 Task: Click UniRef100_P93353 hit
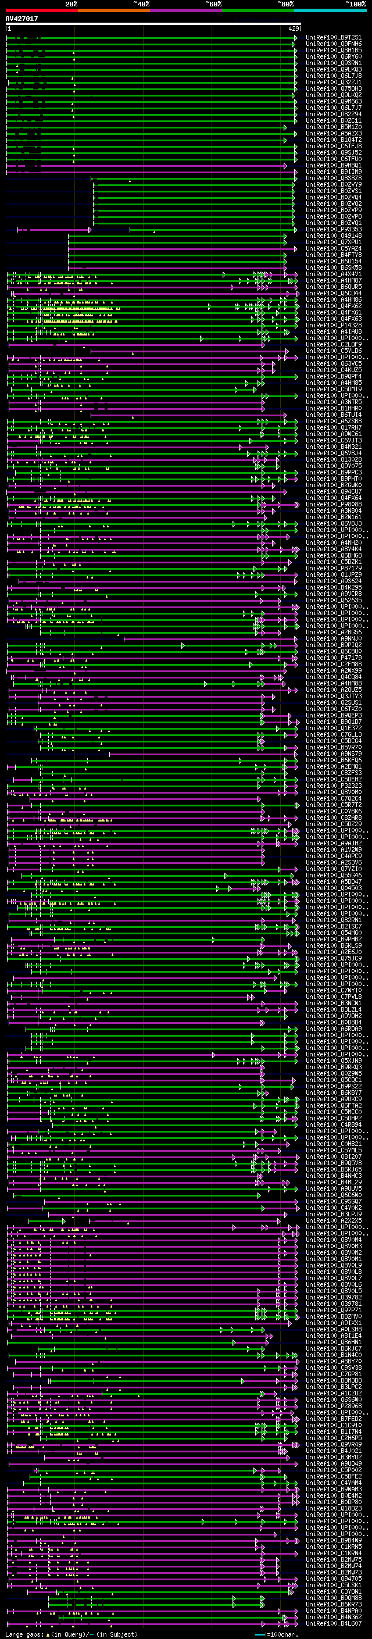pos(334,229)
